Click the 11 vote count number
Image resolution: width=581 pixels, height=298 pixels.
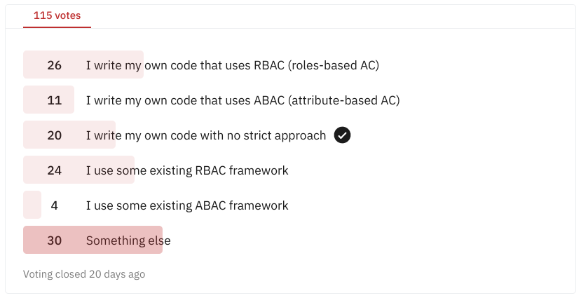coord(55,100)
